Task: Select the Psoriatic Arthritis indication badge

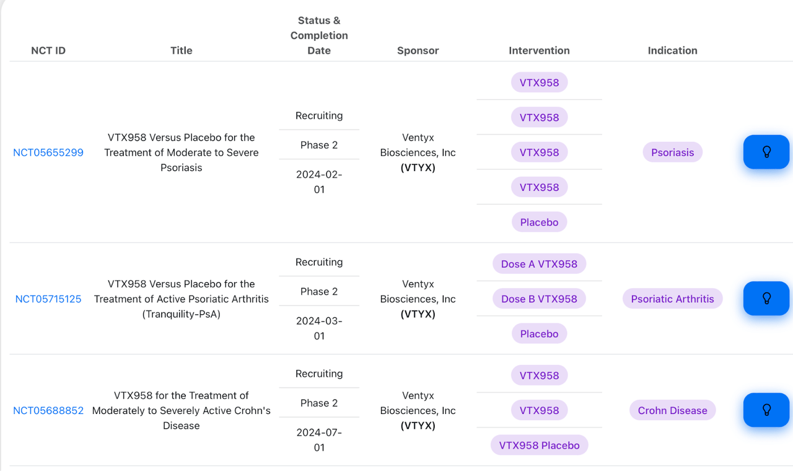Action: pyautogui.click(x=672, y=298)
